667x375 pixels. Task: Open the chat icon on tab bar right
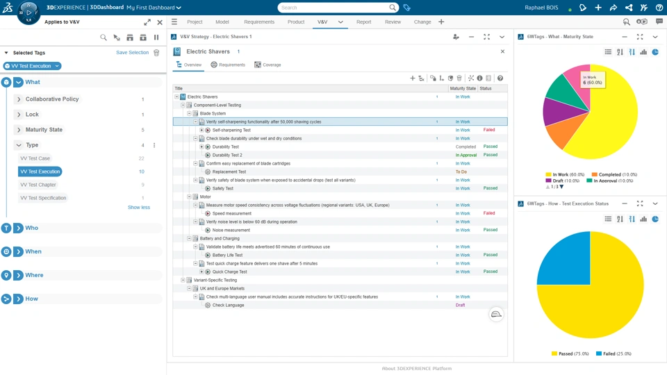pyautogui.click(x=659, y=22)
